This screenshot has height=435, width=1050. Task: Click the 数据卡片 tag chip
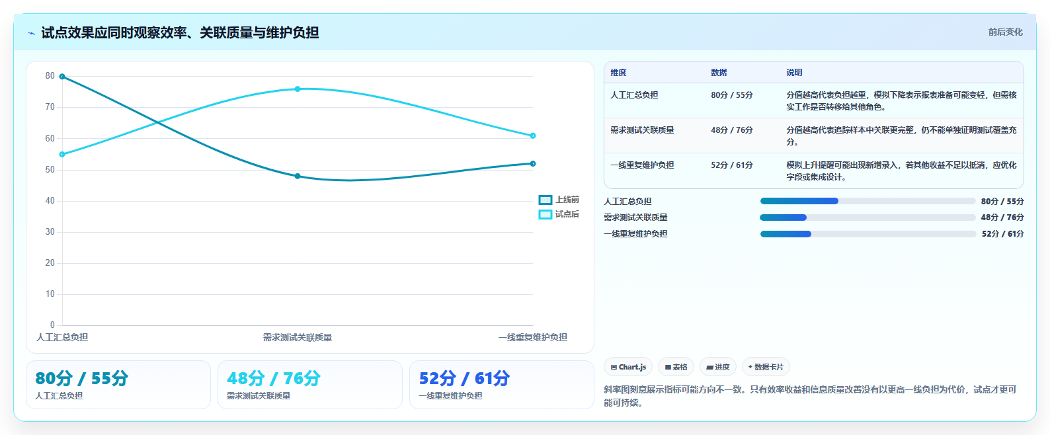766,367
